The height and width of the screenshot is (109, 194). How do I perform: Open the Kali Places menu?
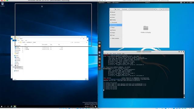pos(109,2)
